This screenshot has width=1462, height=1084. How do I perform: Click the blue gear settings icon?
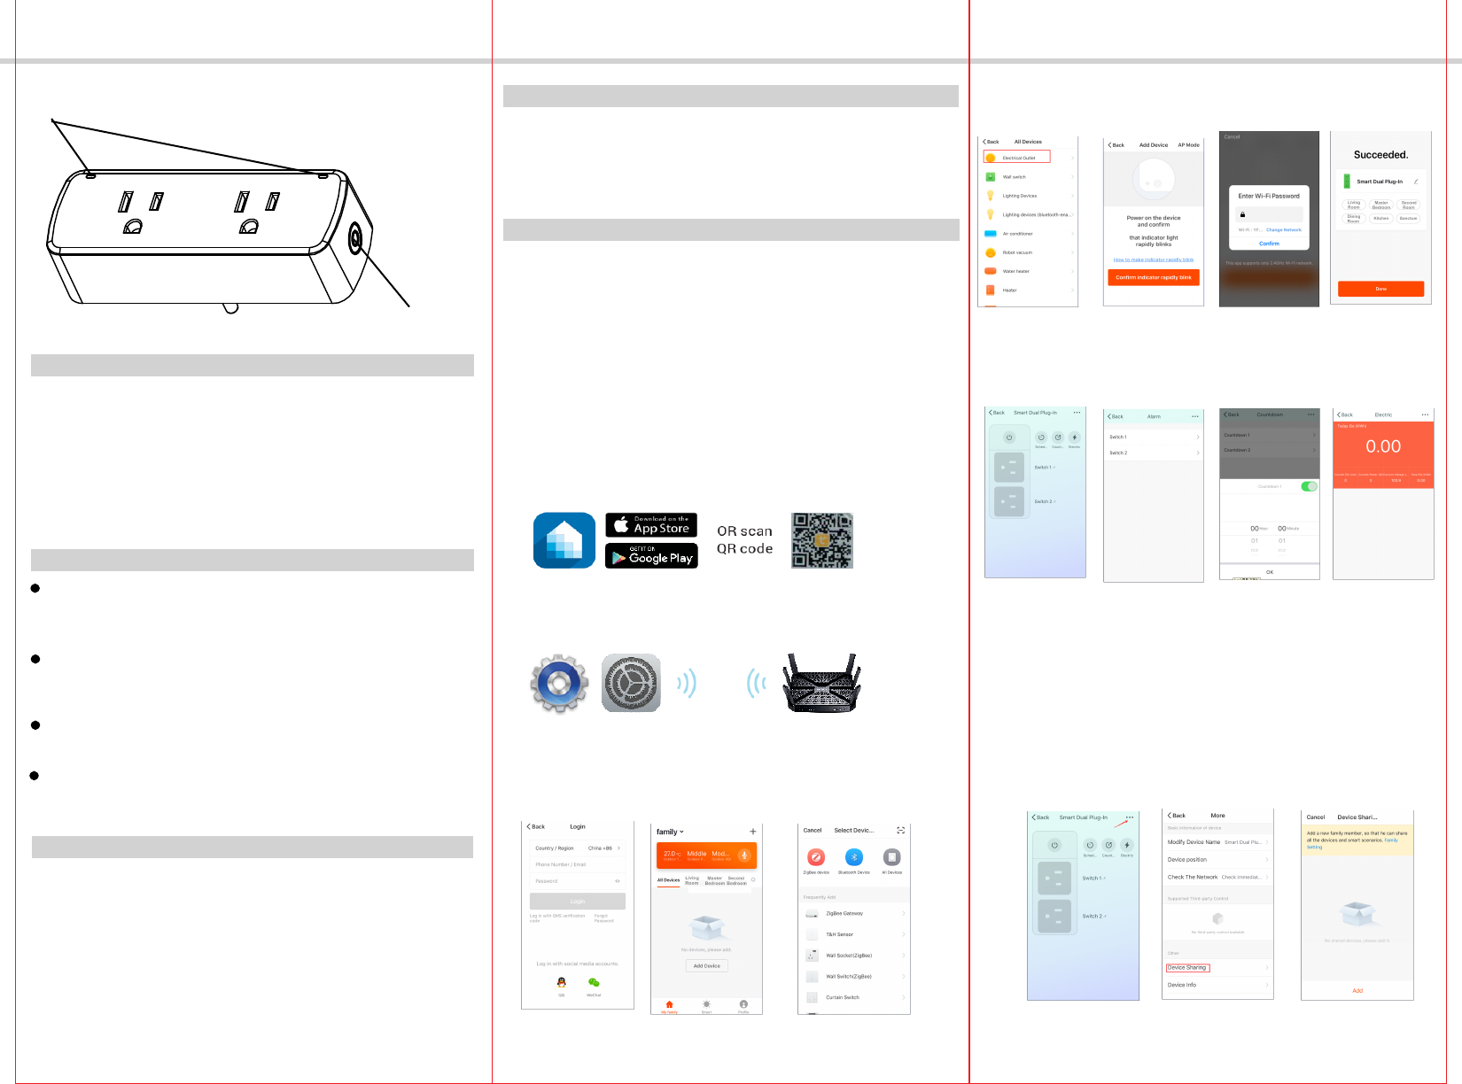coord(559,684)
